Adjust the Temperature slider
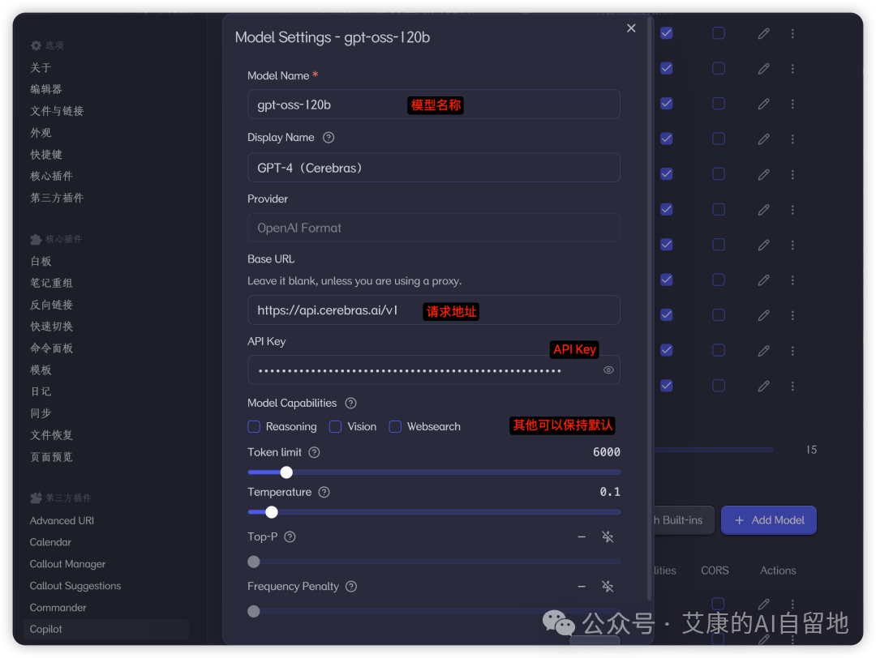Viewport: 876px width, 658px height. [x=433, y=512]
